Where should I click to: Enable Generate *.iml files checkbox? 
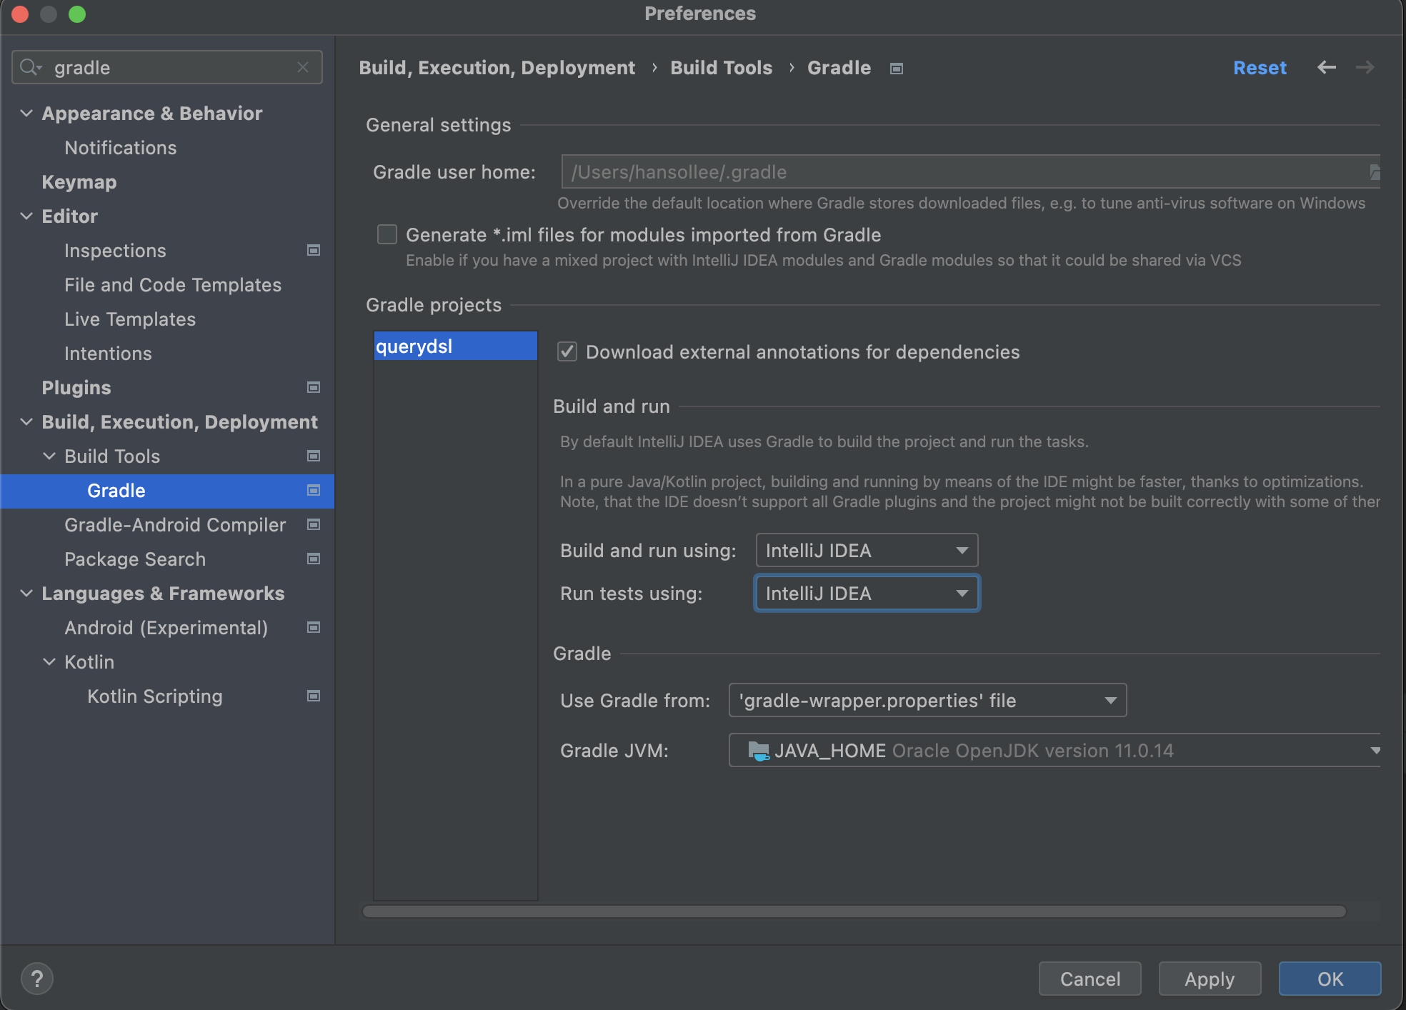tap(387, 234)
